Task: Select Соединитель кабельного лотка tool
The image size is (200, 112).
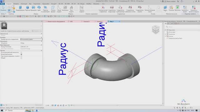Action: click(130, 9)
